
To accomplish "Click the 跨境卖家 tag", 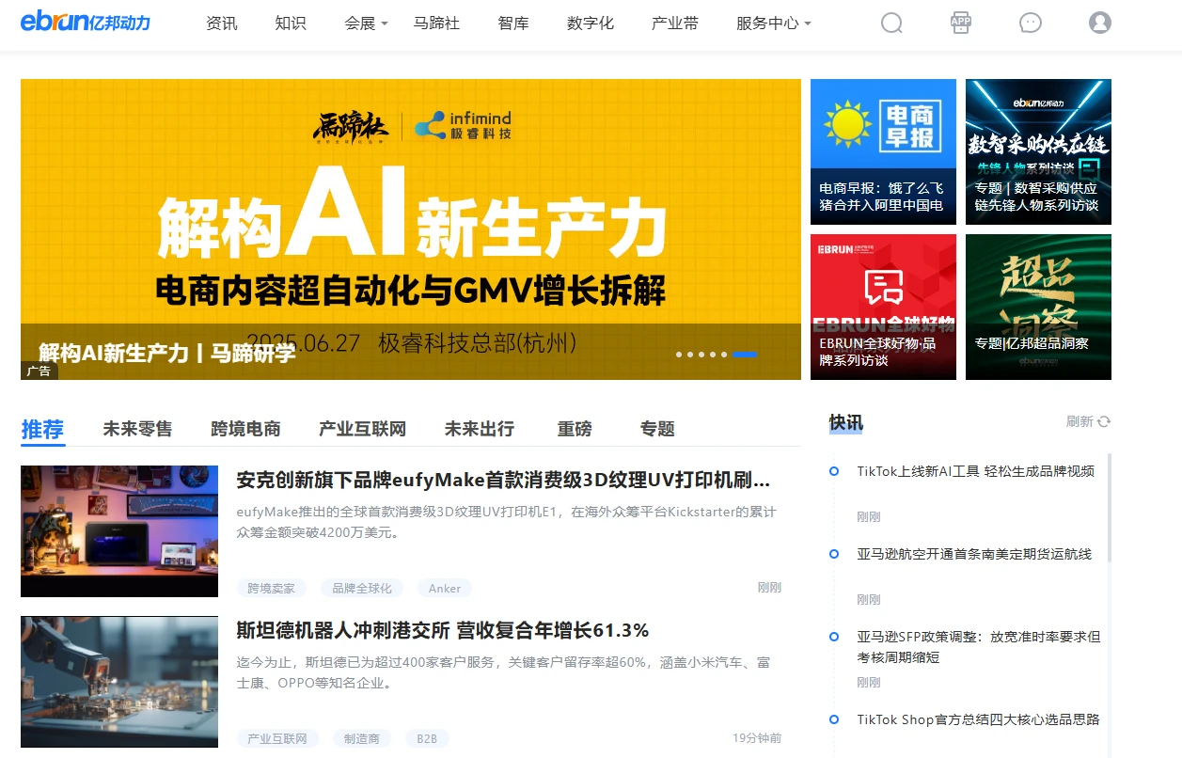I will click(272, 588).
